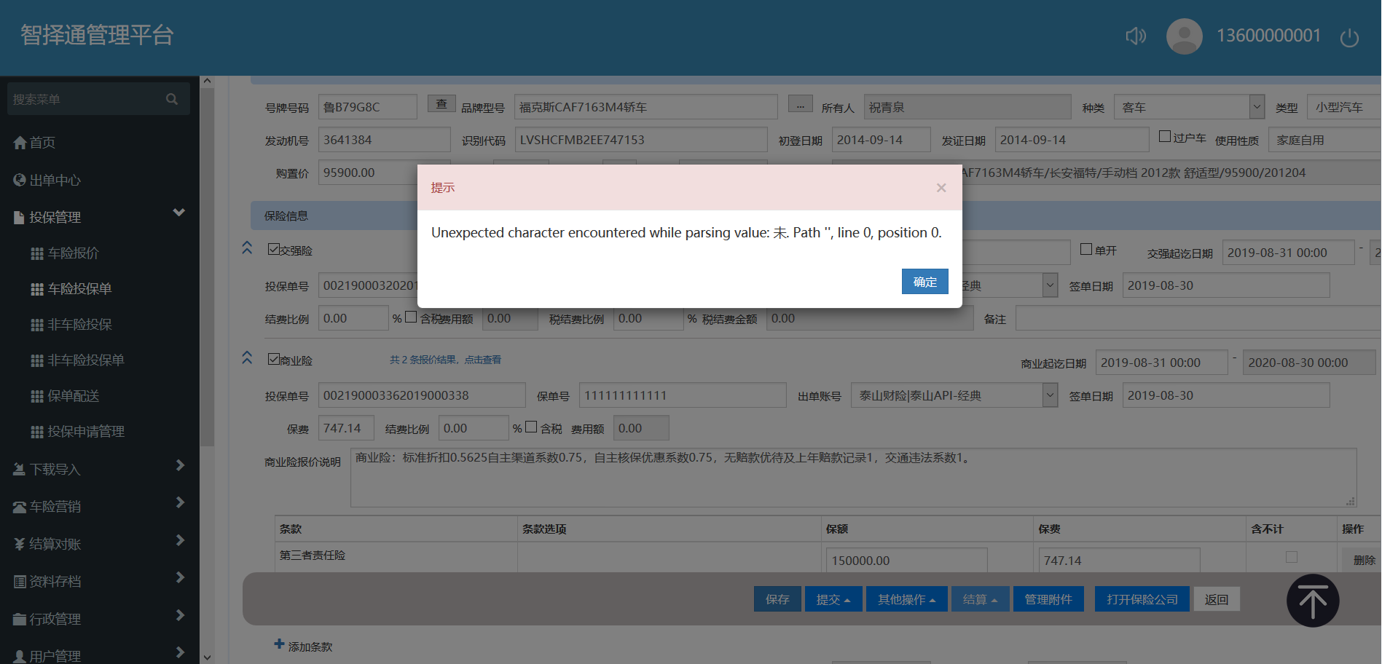Click the 添加条款 link
Viewport: 1382px width, 664px height.
coord(310,647)
